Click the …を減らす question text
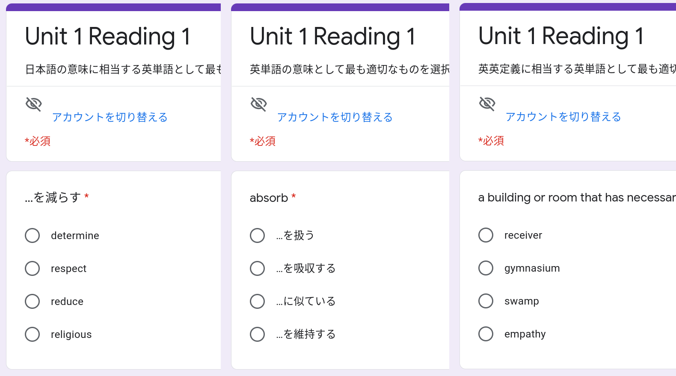This screenshot has height=376, width=676. tap(53, 197)
